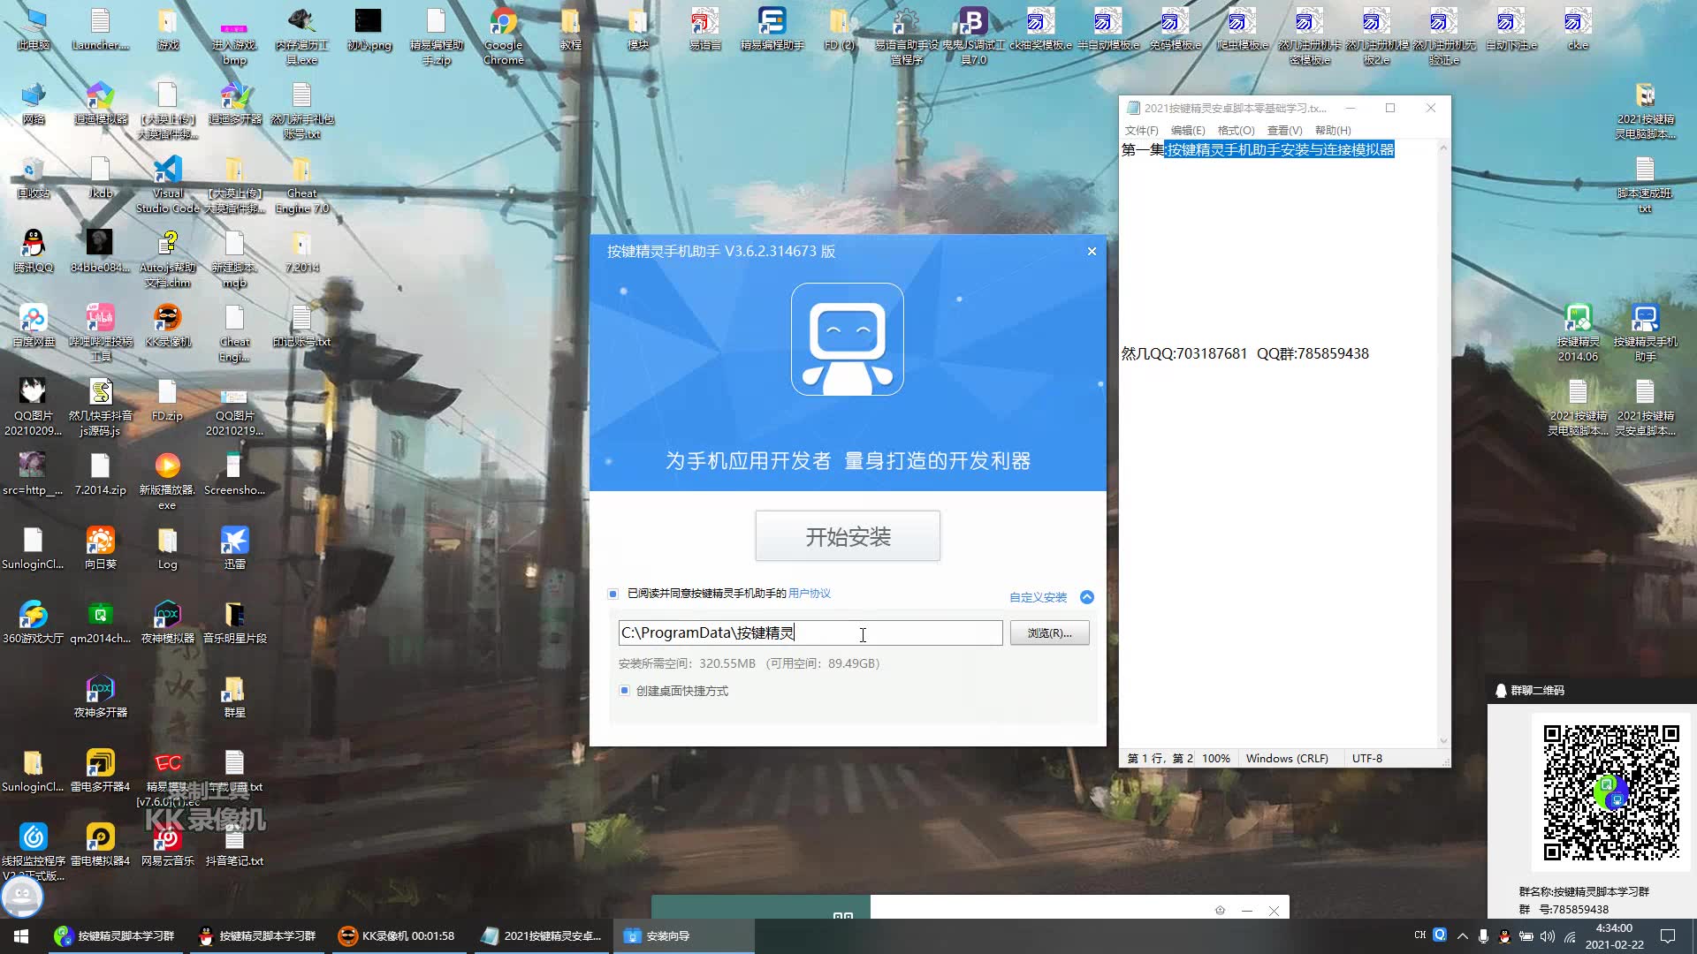Open the 查看(V) menu in Notepad
Image resolution: width=1697 pixels, height=954 pixels.
click(1284, 130)
